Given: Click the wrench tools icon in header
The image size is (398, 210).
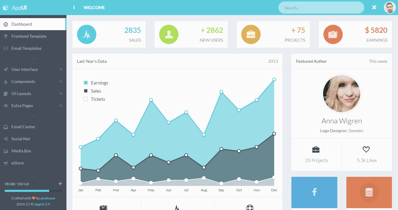Looking at the screenshot, I should [x=374, y=8].
